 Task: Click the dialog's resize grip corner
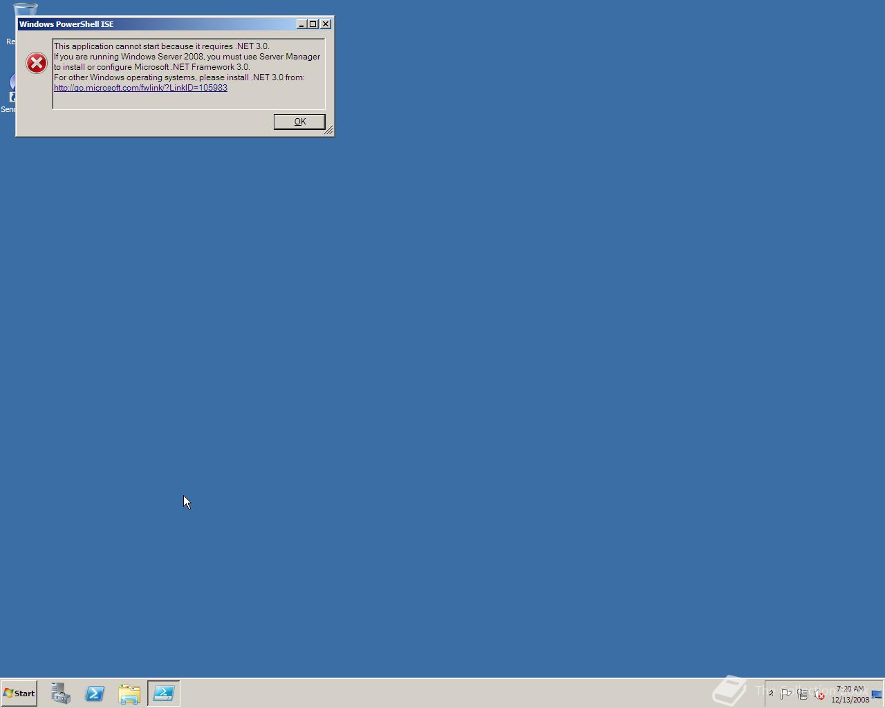click(x=328, y=131)
